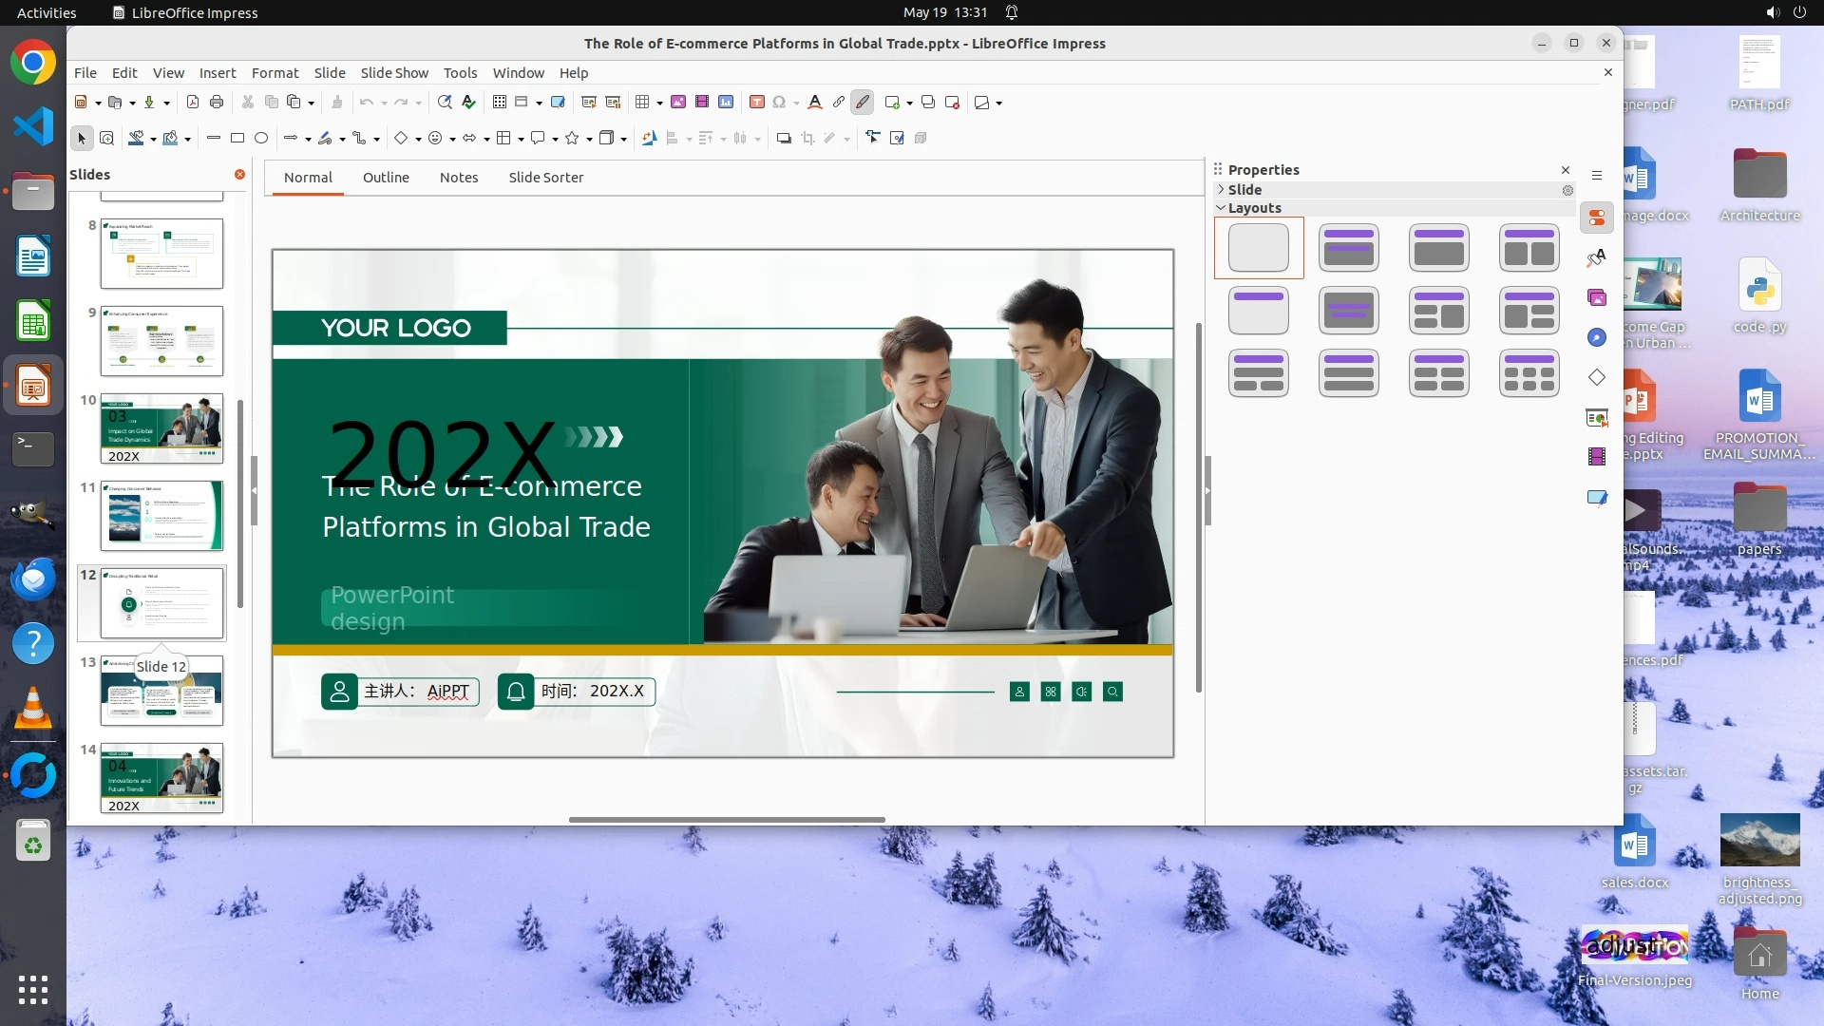The height and width of the screenshot is (1026, 1824).
Task: Insert an image using the toolbar icon
Action: coord(678,103)
